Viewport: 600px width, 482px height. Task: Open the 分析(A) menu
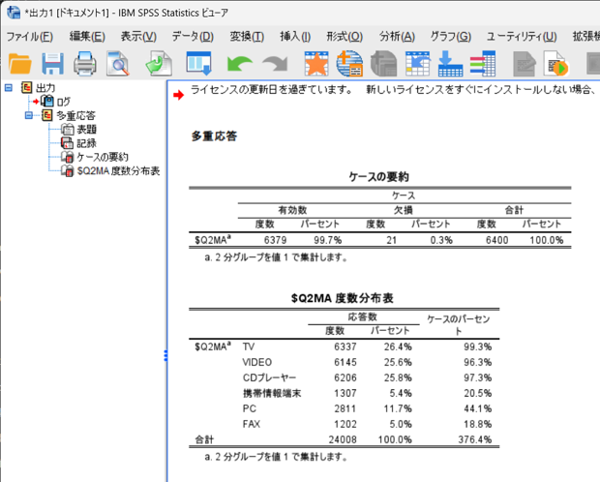pos(396,37)
